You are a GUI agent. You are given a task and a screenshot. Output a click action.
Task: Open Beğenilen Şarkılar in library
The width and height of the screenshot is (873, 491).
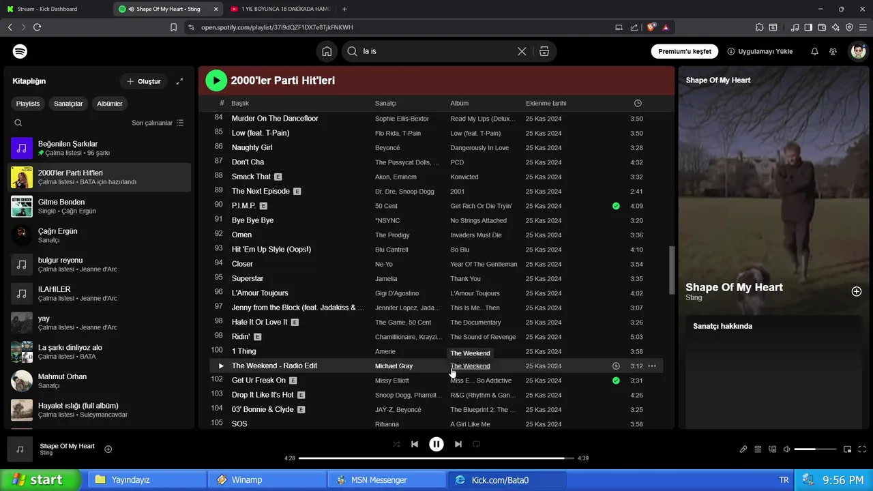(x=100, y=148)
